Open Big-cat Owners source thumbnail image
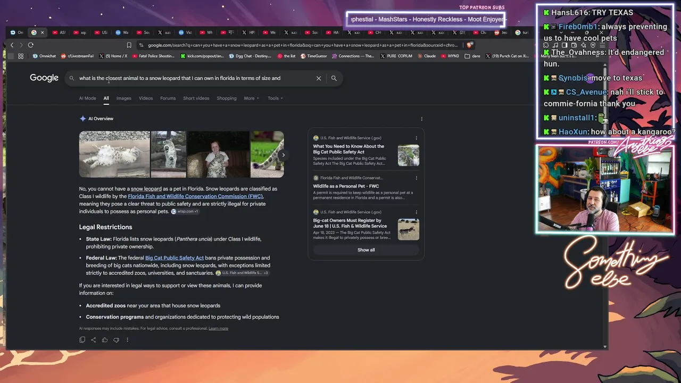Image resolution: width=681 pixels, height=383 pixels. click(x=409, y=229)
